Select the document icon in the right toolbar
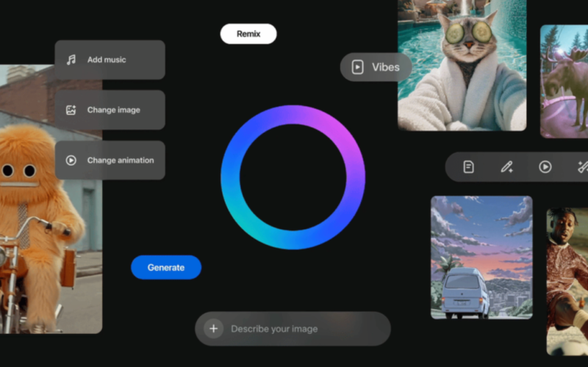Screen dimensions: 588x367 468,167
